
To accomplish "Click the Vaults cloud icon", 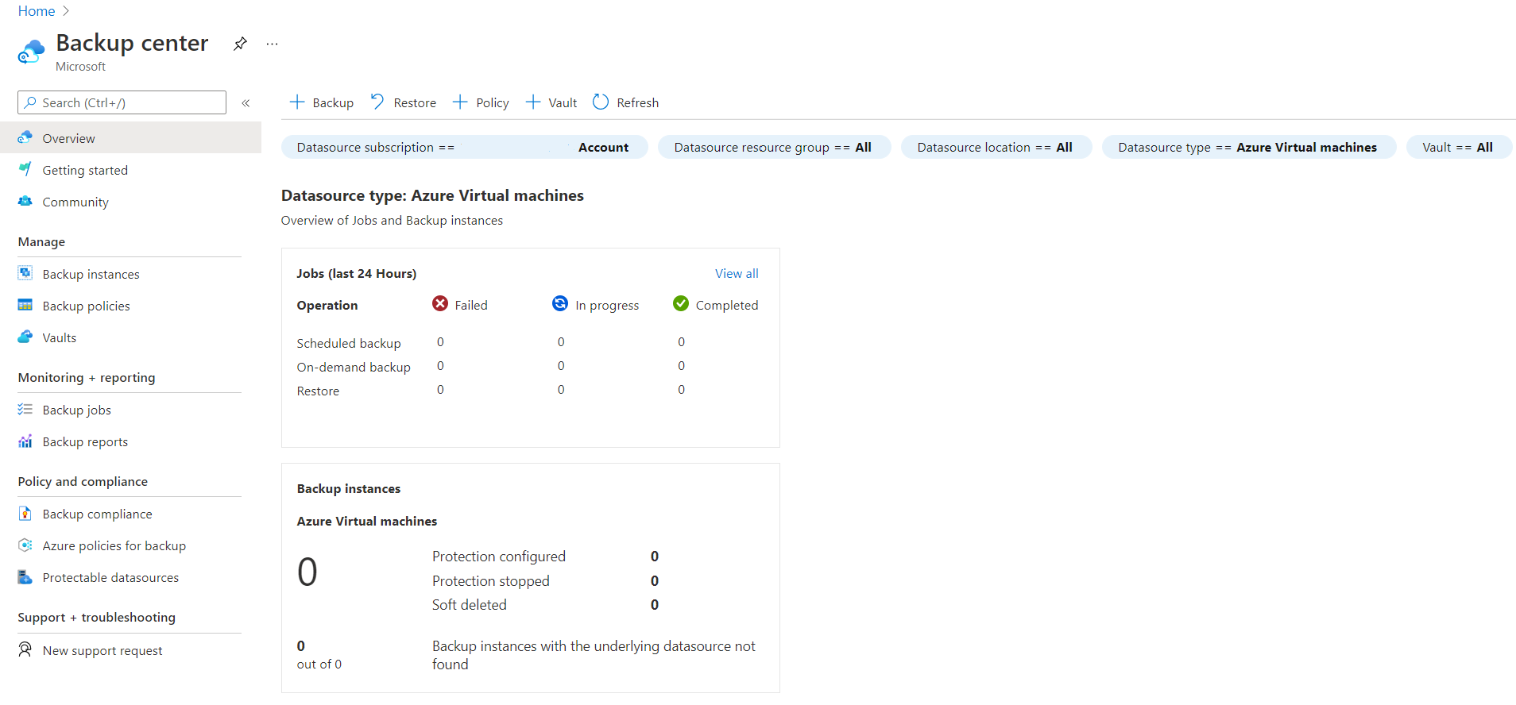I will tap(25, 337).
